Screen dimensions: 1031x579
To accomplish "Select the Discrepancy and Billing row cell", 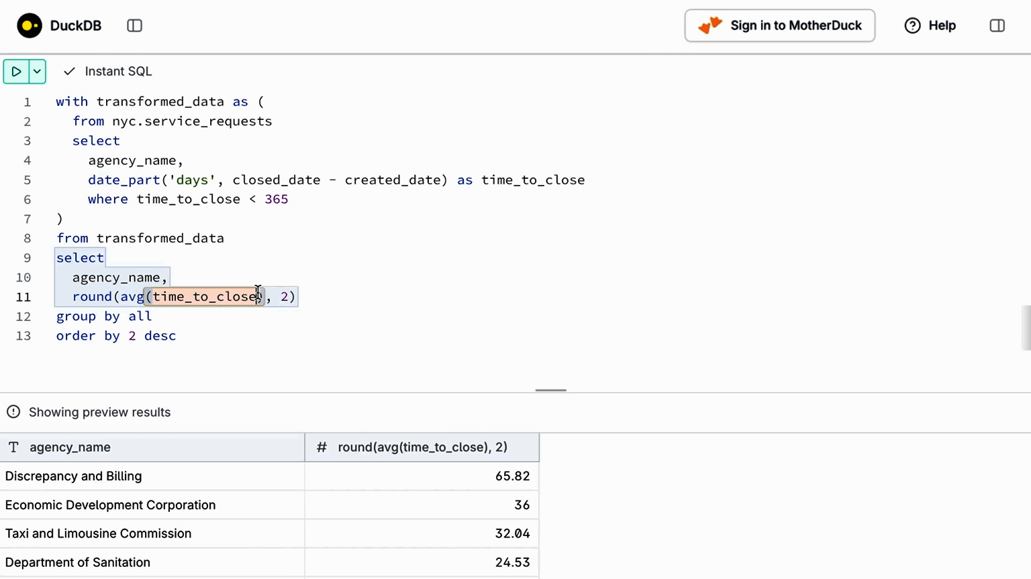I will (74, 476).
